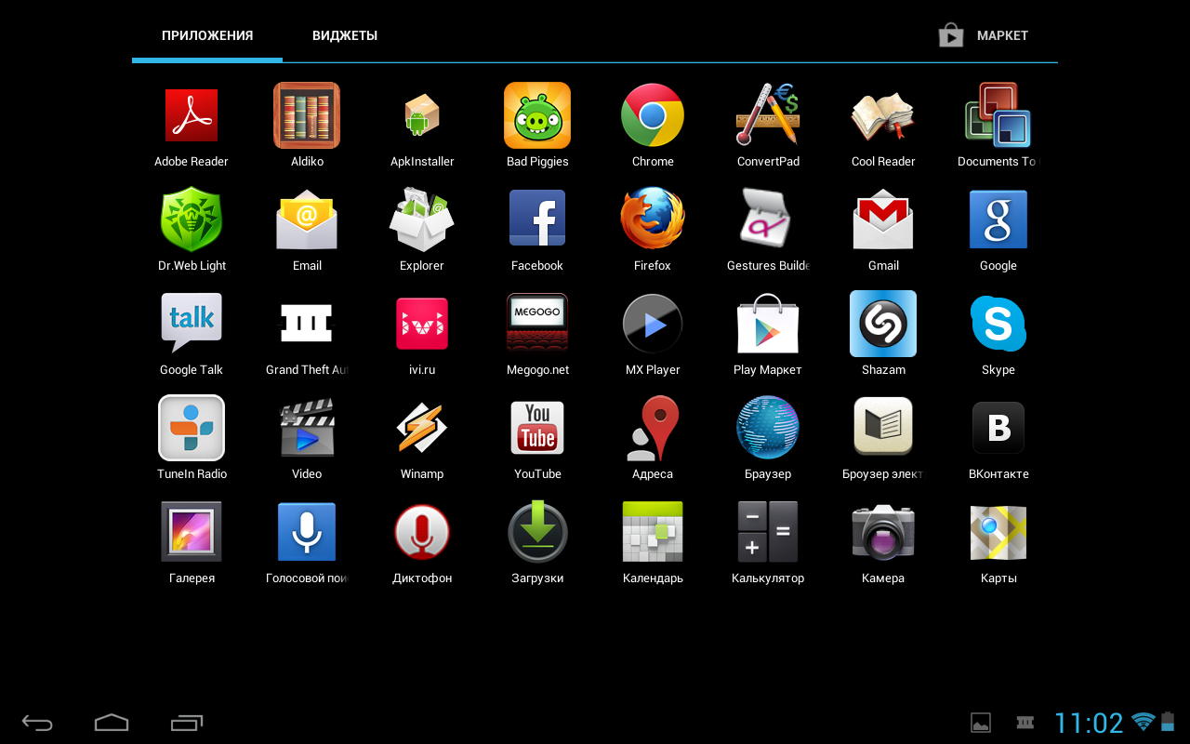Launch the Chrome browser

(653, 115)
